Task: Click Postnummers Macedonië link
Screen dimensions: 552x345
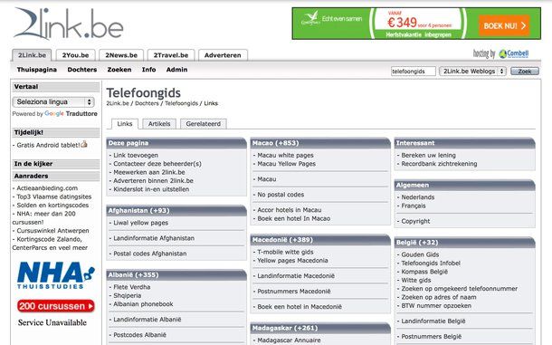Action: point(293,291)
